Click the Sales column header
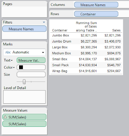This screenshot has height=136, width=129. 116,30
